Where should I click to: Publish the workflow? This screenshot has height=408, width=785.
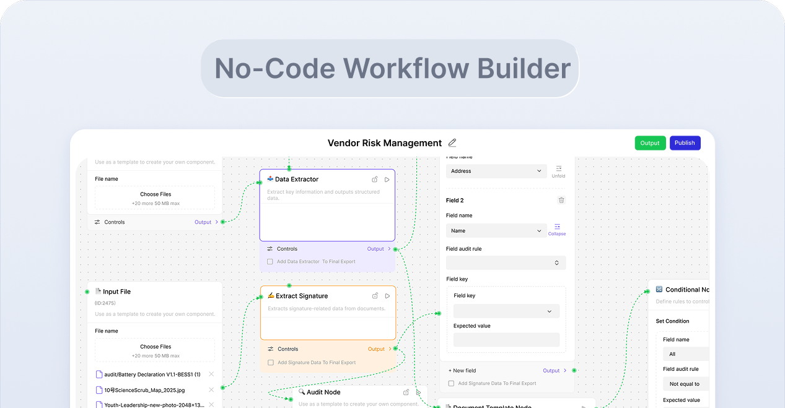pos(685,143)
